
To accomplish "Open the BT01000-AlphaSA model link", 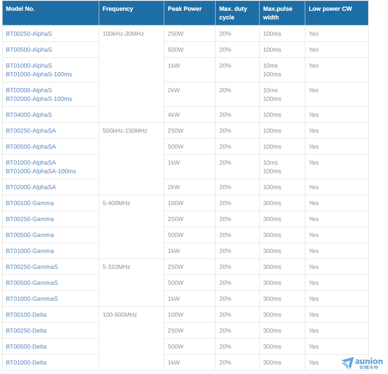I will click(31, 162).
